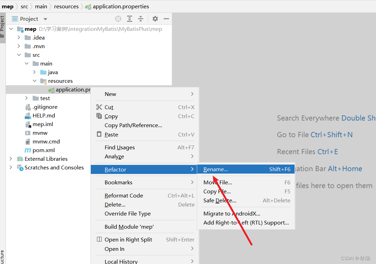The width and height of the screenshot is (376, 264).
Task: Open the Local History submenu
Action: (145, 261)
